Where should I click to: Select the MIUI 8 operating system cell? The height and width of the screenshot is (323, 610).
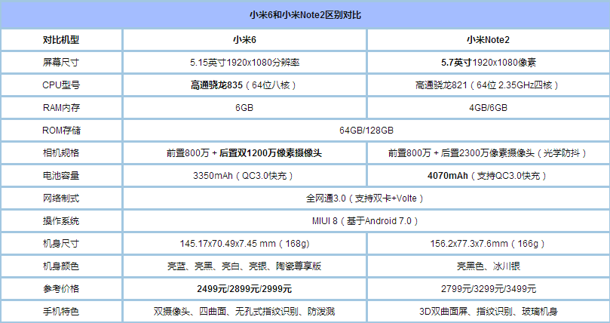(x=366, y=220)
